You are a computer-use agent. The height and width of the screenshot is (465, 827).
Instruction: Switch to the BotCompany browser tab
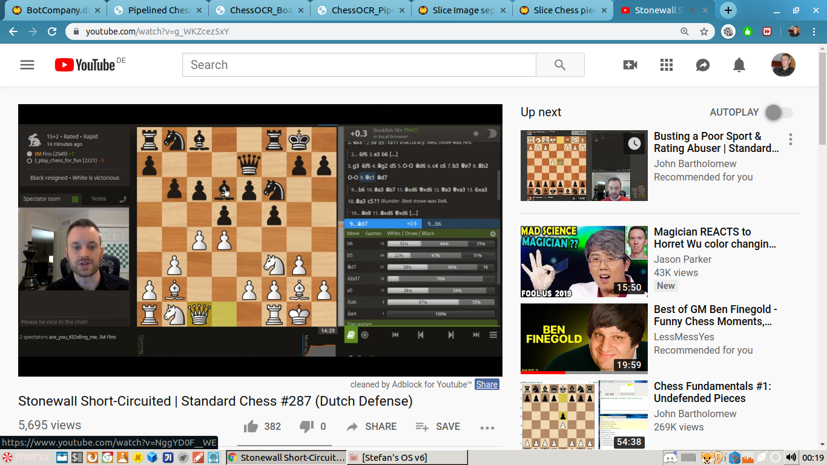pyautogui.click(x=54, y=10)
